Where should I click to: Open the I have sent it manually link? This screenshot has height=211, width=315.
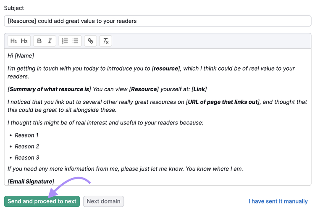tap(278, 201)
